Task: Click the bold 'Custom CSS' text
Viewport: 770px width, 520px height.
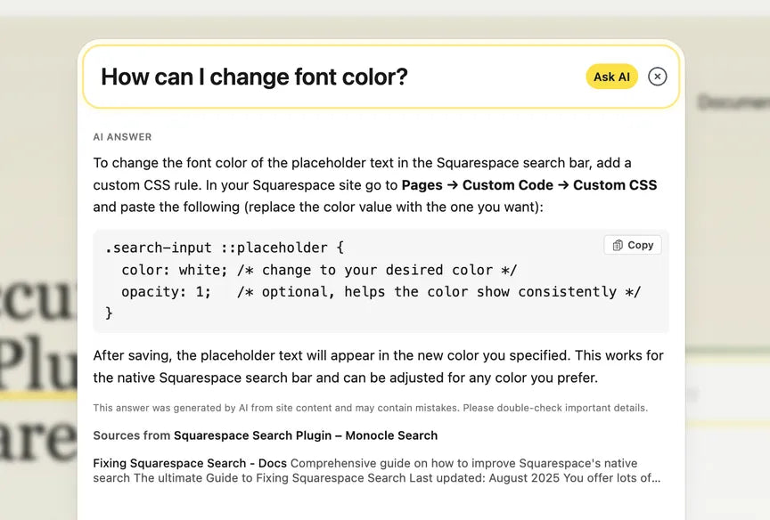Action: pos(615,185)
